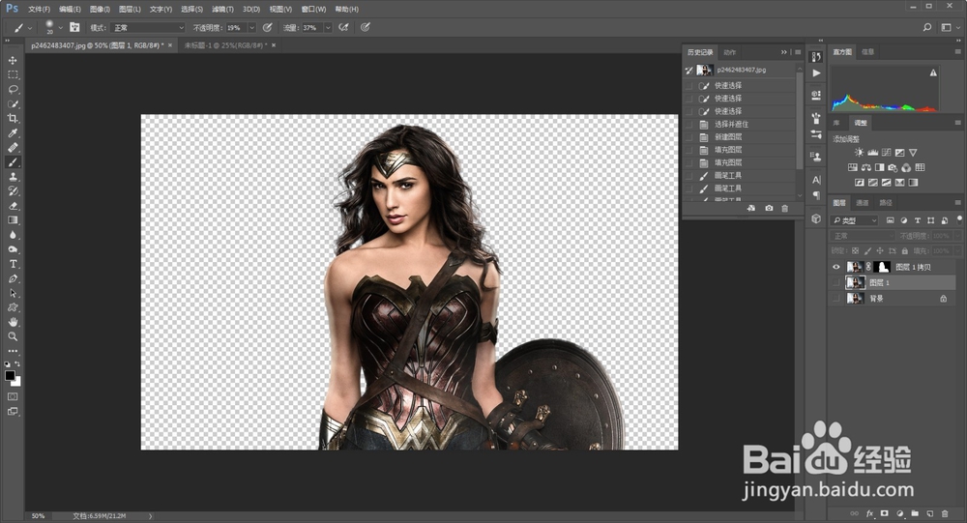Open the 图像(I) menu
Screen dimensions: 967x523
[x=100, y=10]
